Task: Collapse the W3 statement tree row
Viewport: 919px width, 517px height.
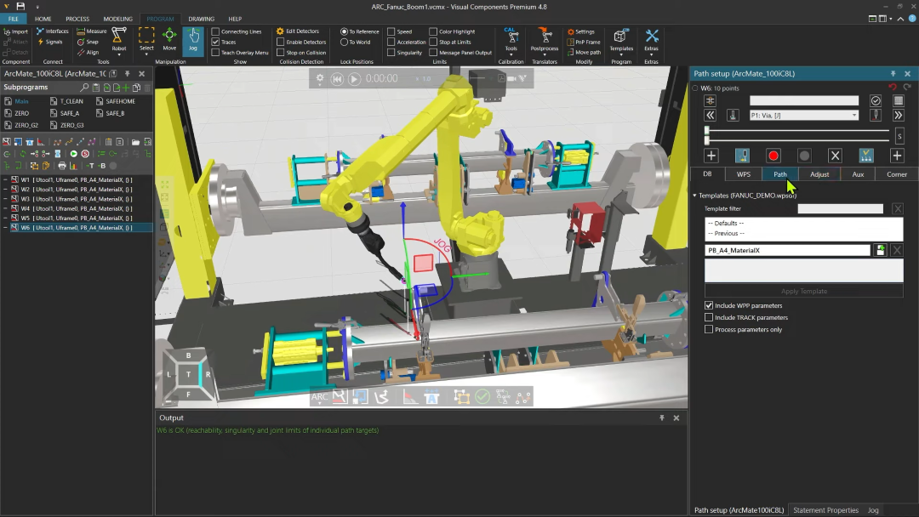Action: click(x=5, y=199)
